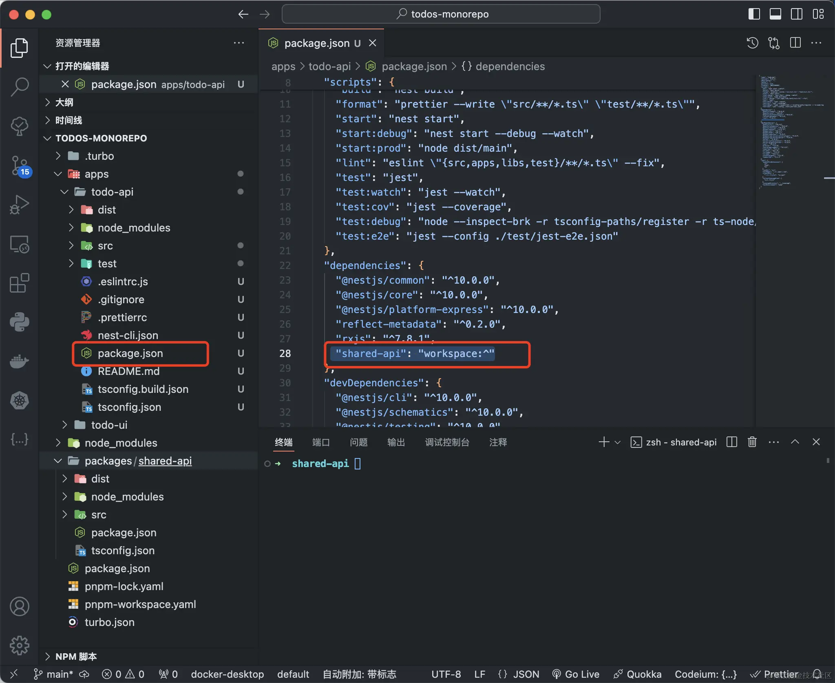This screenshot has height=683, width=835.
Task: Click the UTF-8 encoding indicator
Action: coord(446,674)
